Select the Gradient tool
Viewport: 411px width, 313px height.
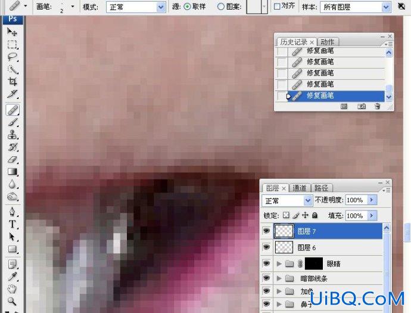pos(13,172)
